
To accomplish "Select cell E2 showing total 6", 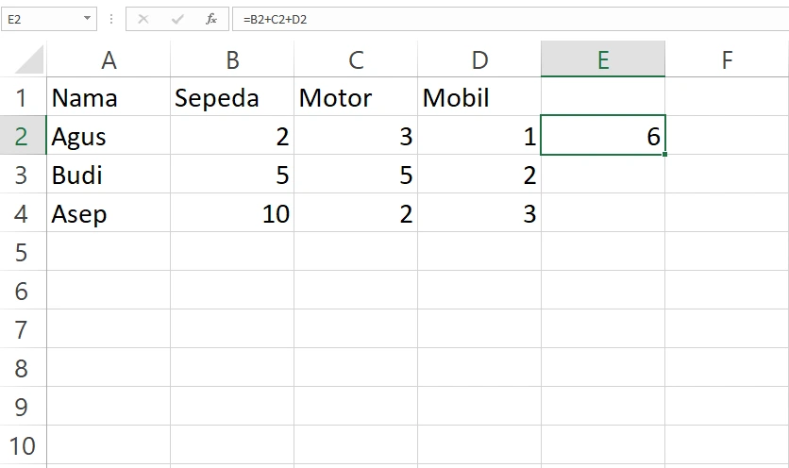I will [603, 135].
